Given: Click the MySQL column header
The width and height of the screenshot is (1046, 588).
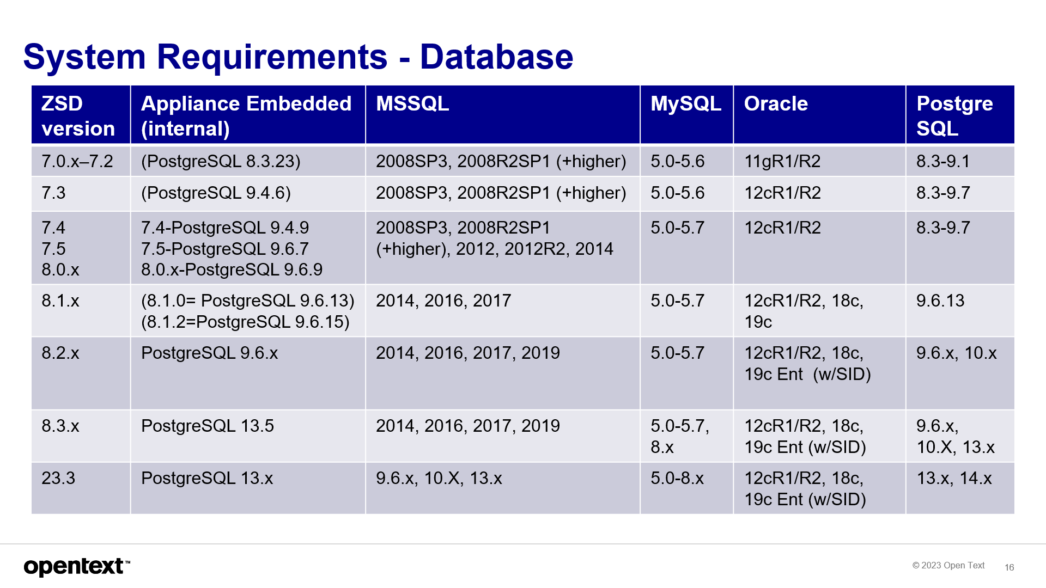Looking at the screenshot, I should coord(686,115).
